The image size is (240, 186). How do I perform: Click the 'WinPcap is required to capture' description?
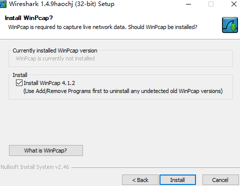pos(102,27)
